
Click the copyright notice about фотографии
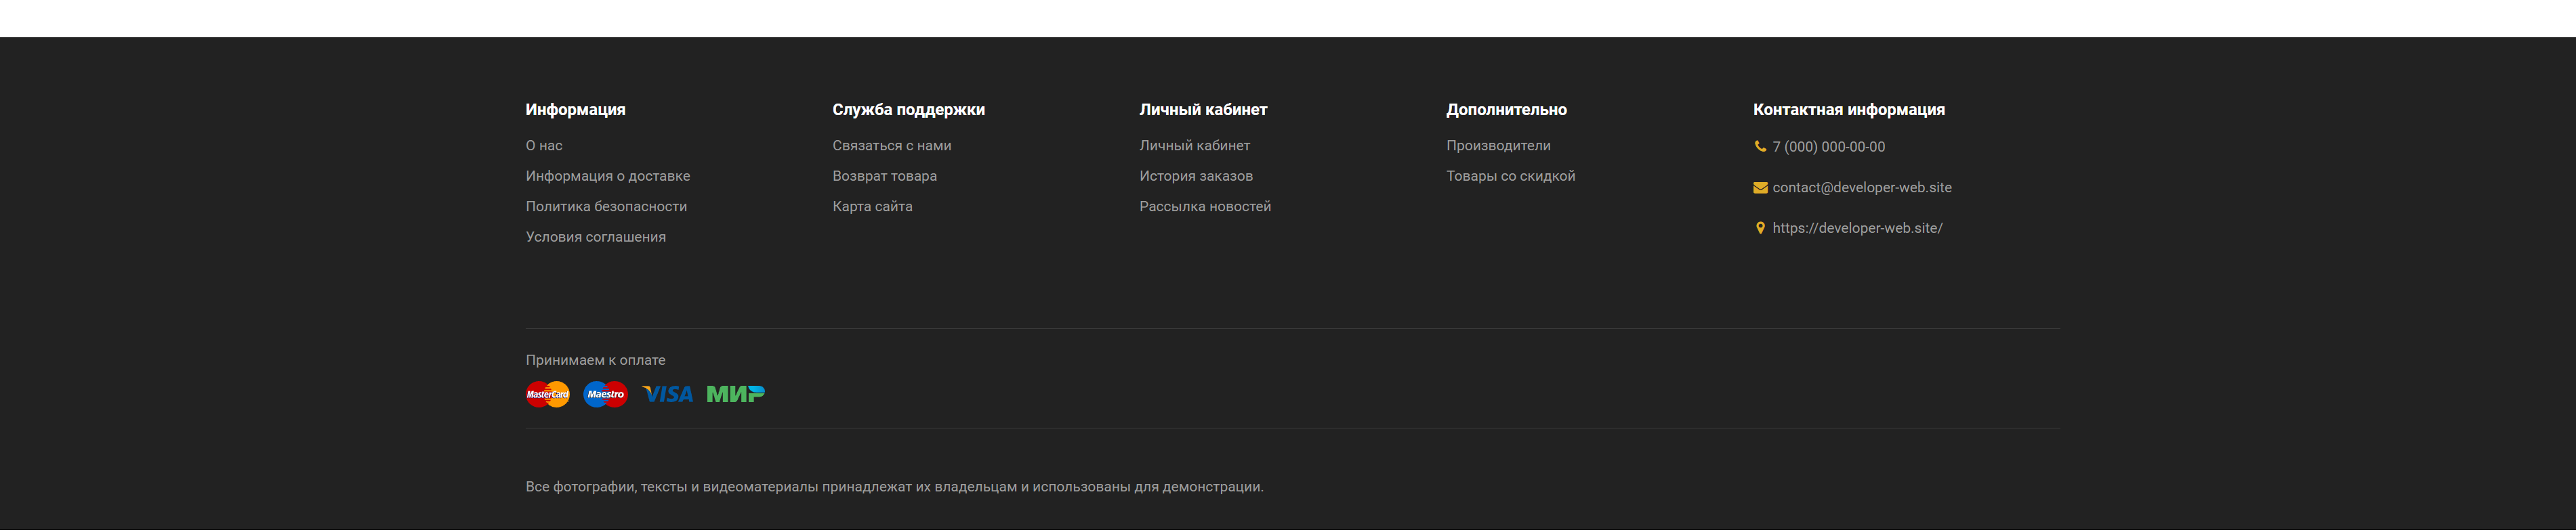(895, 487)
